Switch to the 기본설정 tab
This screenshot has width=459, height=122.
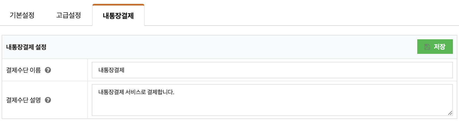pyautogui.click(x=22, y=15)
